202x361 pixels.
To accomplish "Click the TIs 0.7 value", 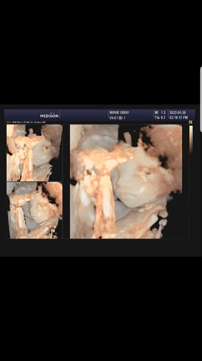I will pyautogui.click(x=160, y=118).
